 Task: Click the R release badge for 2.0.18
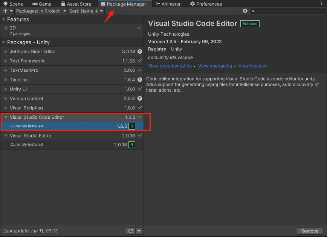click(x=132, y=145)
